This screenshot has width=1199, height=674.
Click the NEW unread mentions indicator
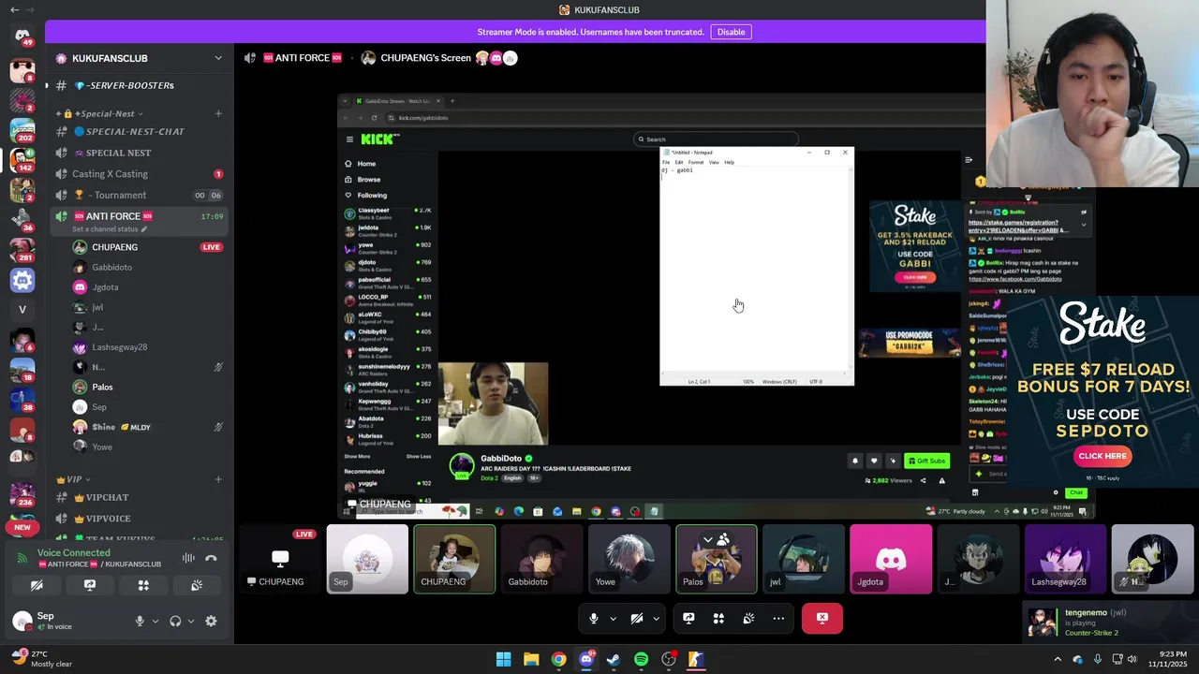pyautogui.click(x=22, y=527)
